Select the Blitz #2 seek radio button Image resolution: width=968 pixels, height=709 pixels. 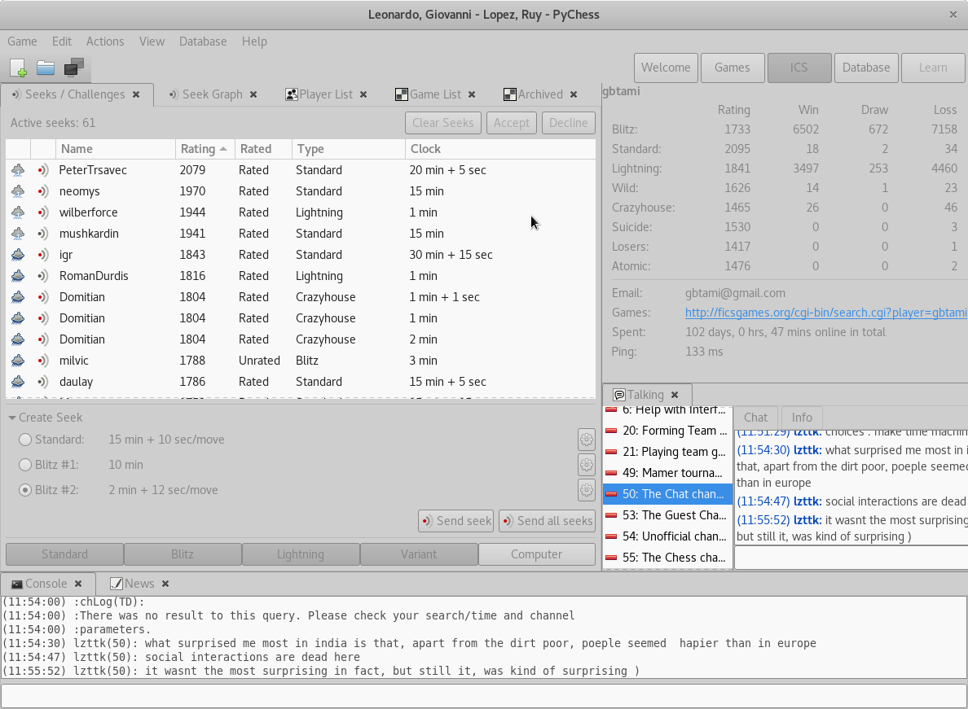25,489
